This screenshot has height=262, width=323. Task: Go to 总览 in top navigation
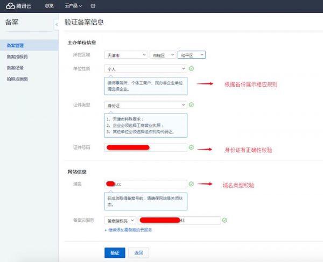click(x=49, y=6)
